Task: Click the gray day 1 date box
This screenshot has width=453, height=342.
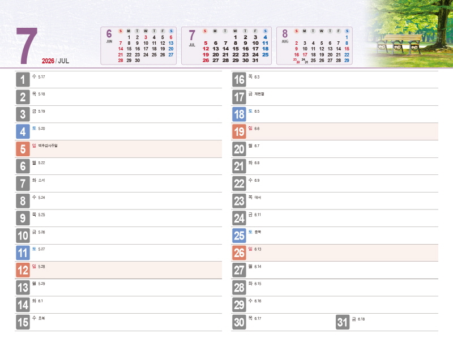Action: pos(23,79)
